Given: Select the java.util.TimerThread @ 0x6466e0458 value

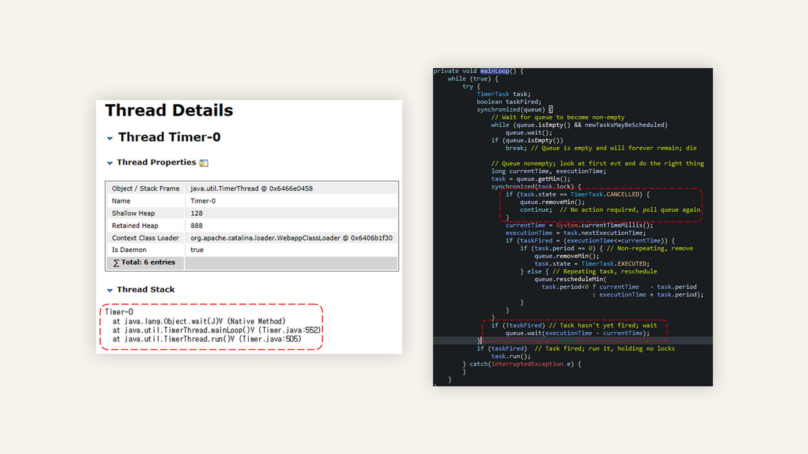Looking at the screenshot, I should (251, 188).
